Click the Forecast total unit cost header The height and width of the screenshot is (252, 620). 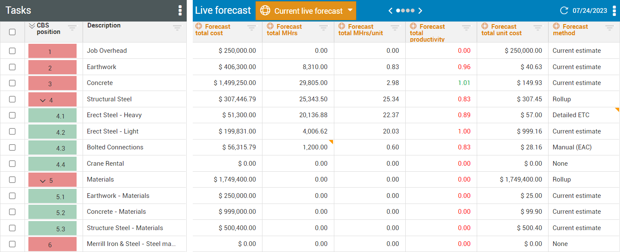[501, 30]
